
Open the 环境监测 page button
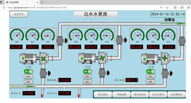(121, 94)
